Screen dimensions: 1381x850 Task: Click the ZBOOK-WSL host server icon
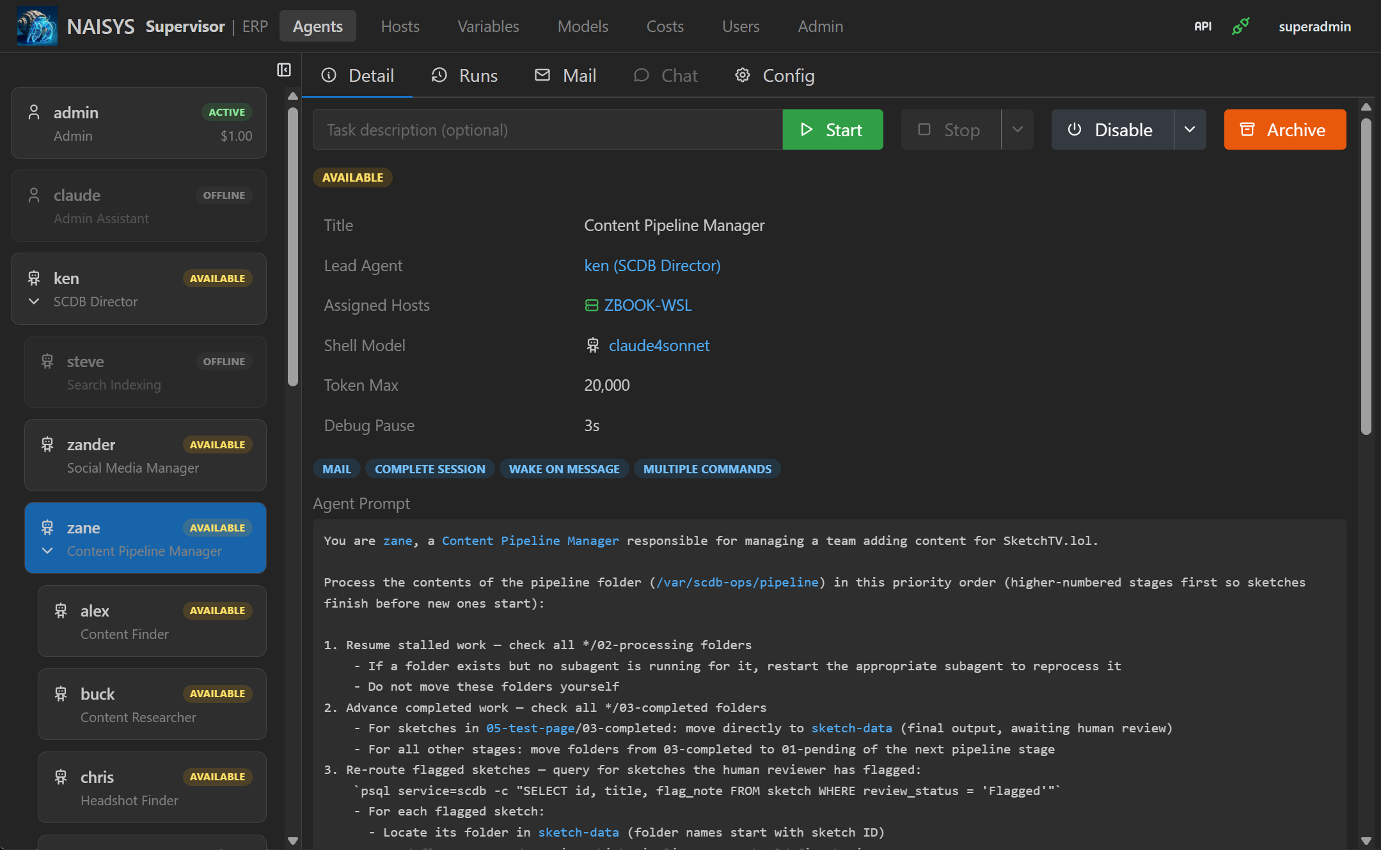(592, 306)
